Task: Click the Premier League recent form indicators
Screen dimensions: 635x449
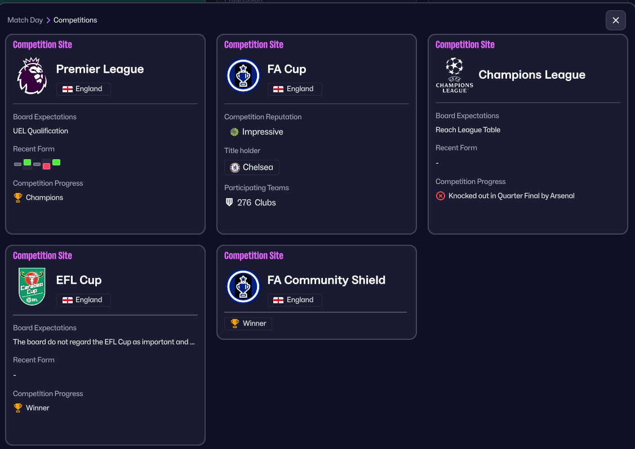Action: click(37, 164)
